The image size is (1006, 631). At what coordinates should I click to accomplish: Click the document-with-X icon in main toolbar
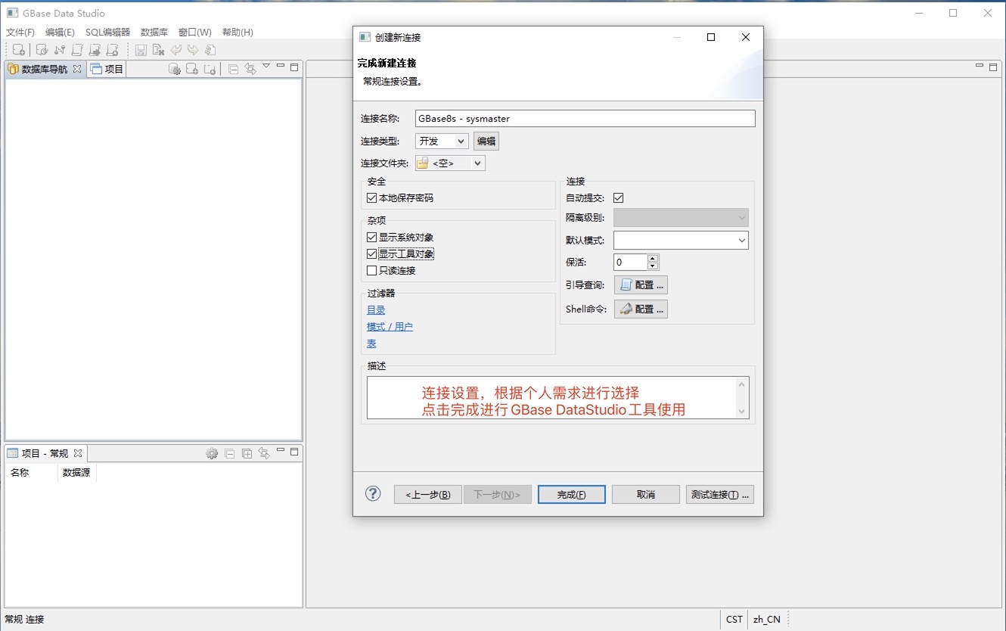(158, 50)
